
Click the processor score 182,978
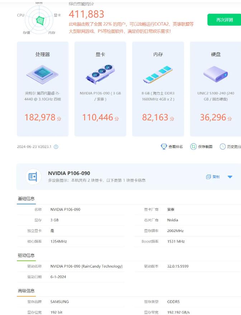(x=40, y=117)
